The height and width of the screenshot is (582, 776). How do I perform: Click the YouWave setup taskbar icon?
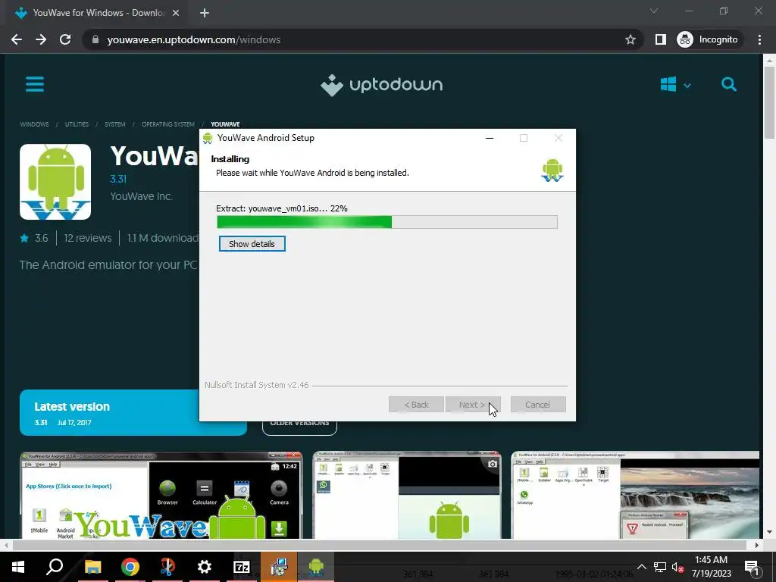316,567
